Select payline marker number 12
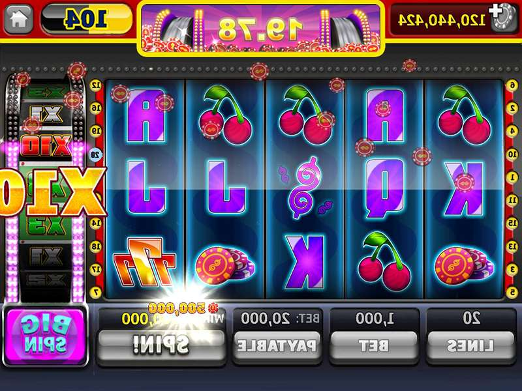Screen dimensions: 522x391 tap(96, 85)
